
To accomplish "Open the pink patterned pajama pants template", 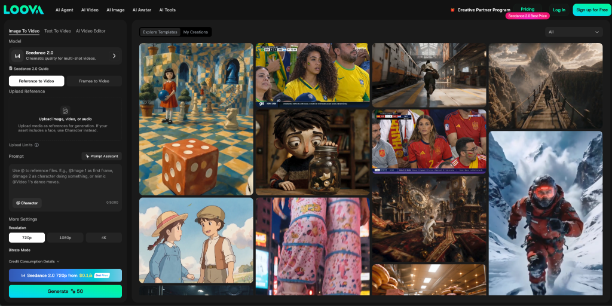I will (313, 246).
